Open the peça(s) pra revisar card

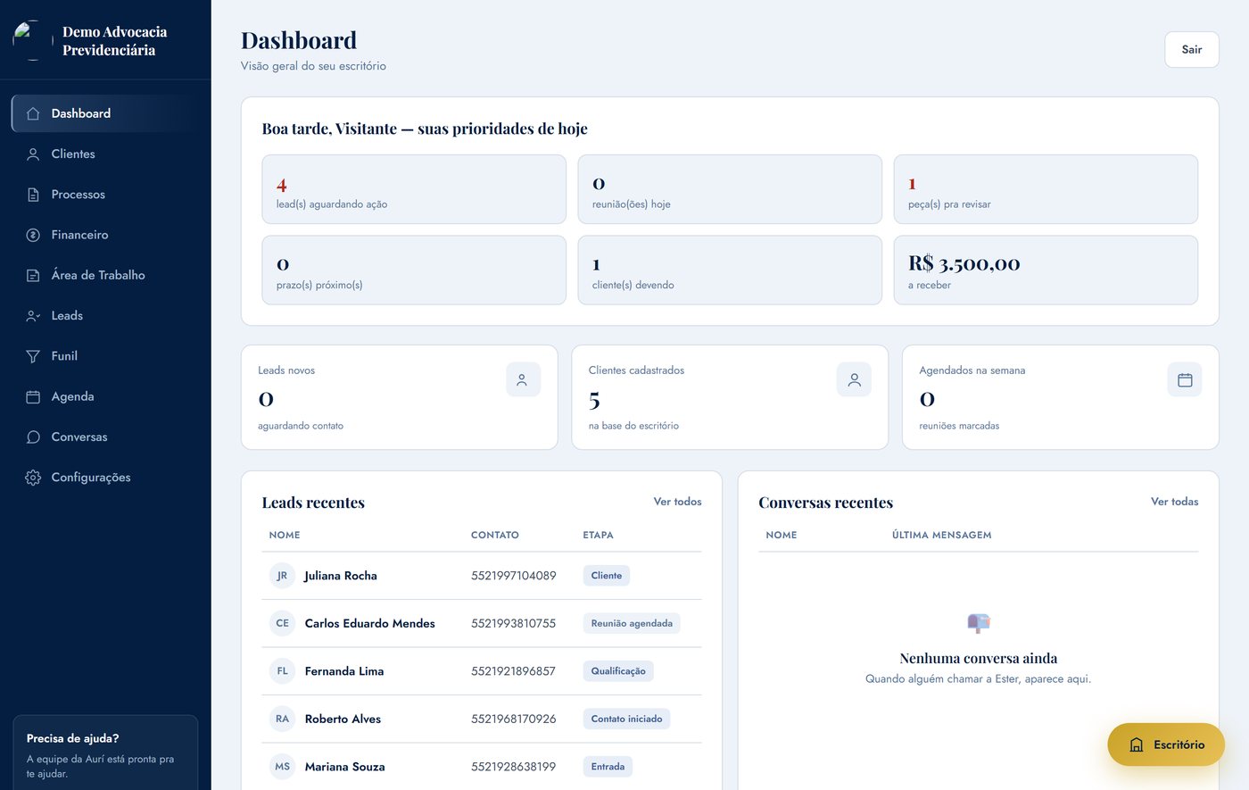click(x=1046, y=189)
